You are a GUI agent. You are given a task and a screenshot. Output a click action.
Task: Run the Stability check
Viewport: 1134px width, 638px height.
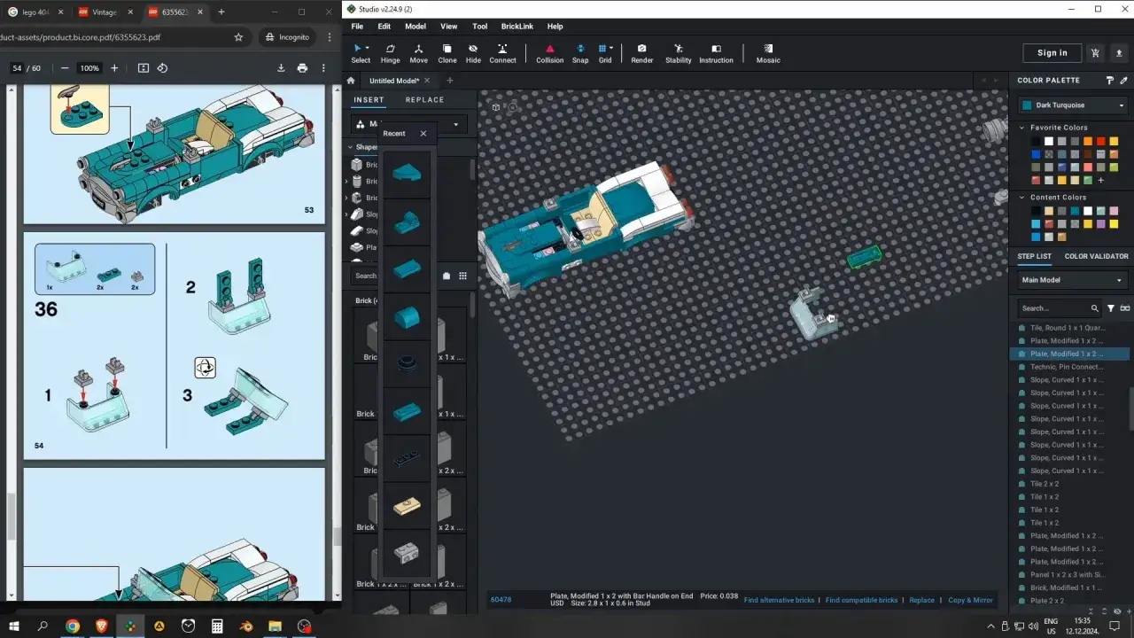click(679, 54)
